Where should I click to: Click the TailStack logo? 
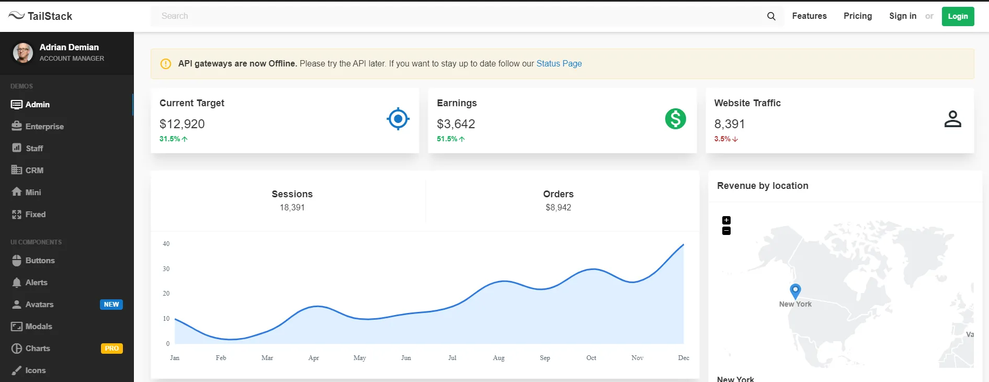click(41, 16)
